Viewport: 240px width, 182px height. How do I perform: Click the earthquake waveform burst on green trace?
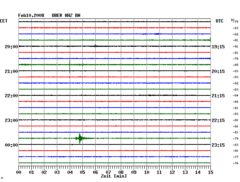80,138
